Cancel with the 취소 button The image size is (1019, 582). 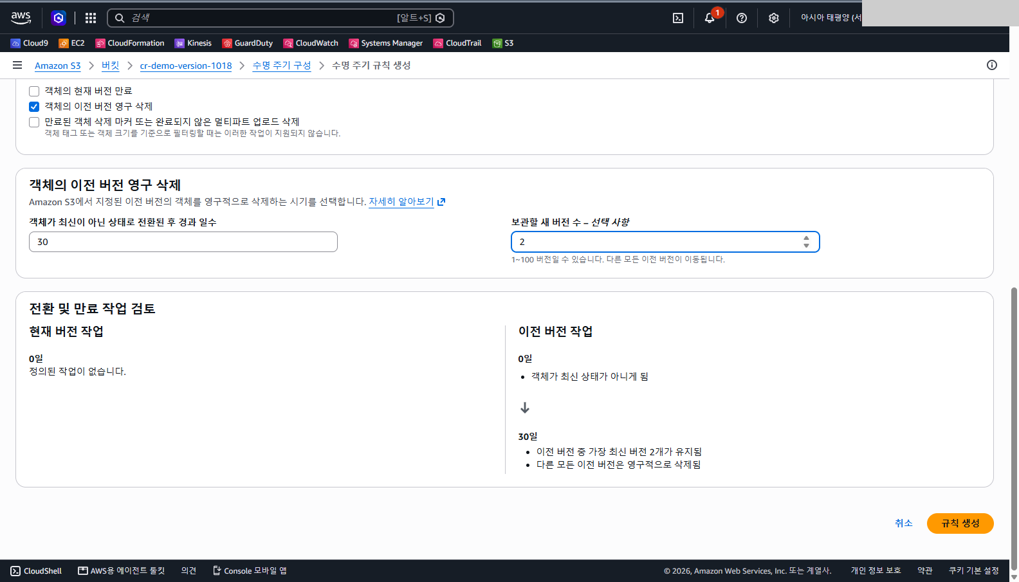pos(904,523)
